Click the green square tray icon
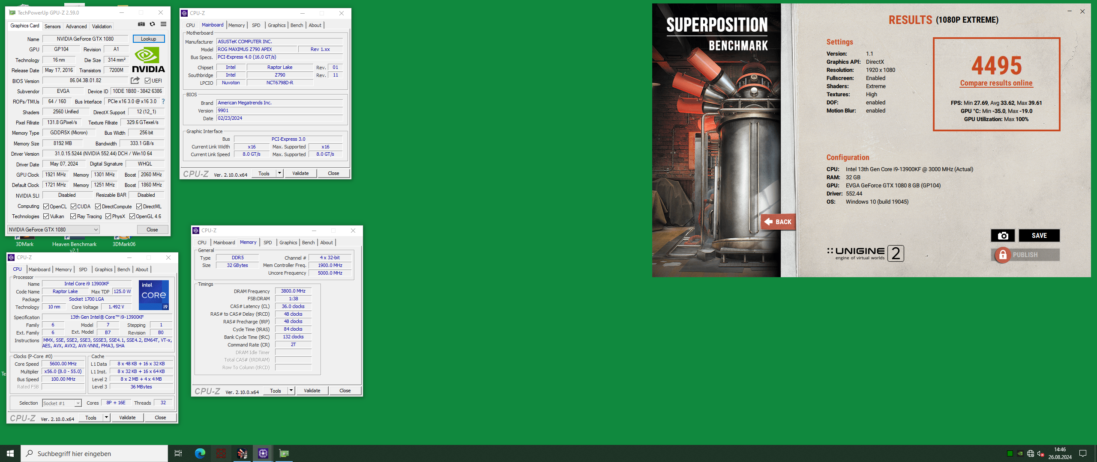The width and height of the screenshot is (1097, 462). [x=1010, y=454]
